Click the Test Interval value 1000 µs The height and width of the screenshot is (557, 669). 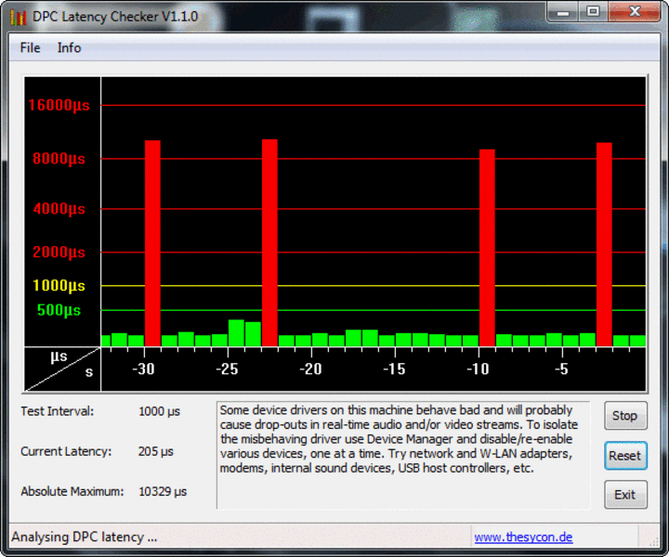[x=159, y=411]
